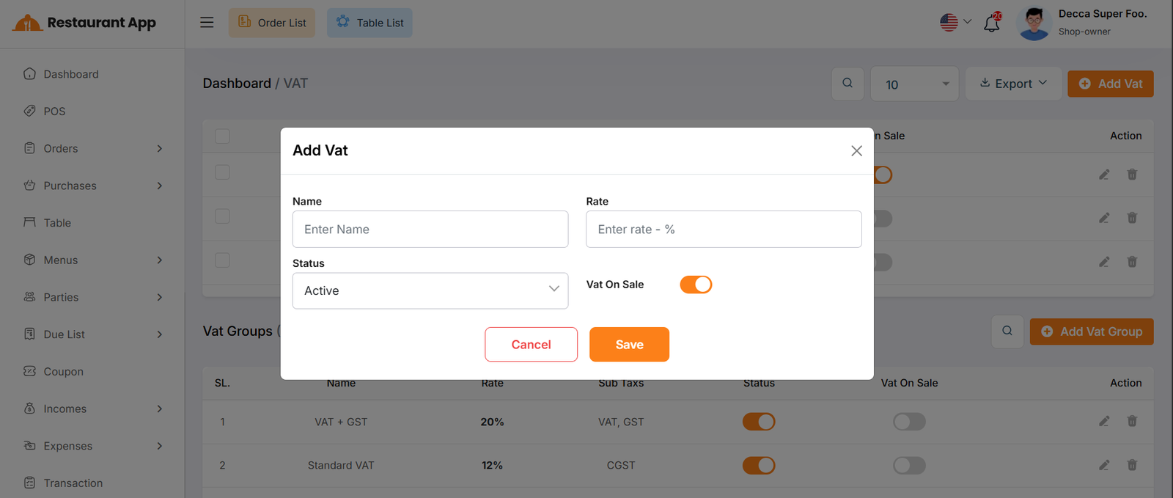1173x498 pixels.
Task: Toggle Vat On Sale for Standard VAT
Action: pyautogui.click(x=909, y=465)
